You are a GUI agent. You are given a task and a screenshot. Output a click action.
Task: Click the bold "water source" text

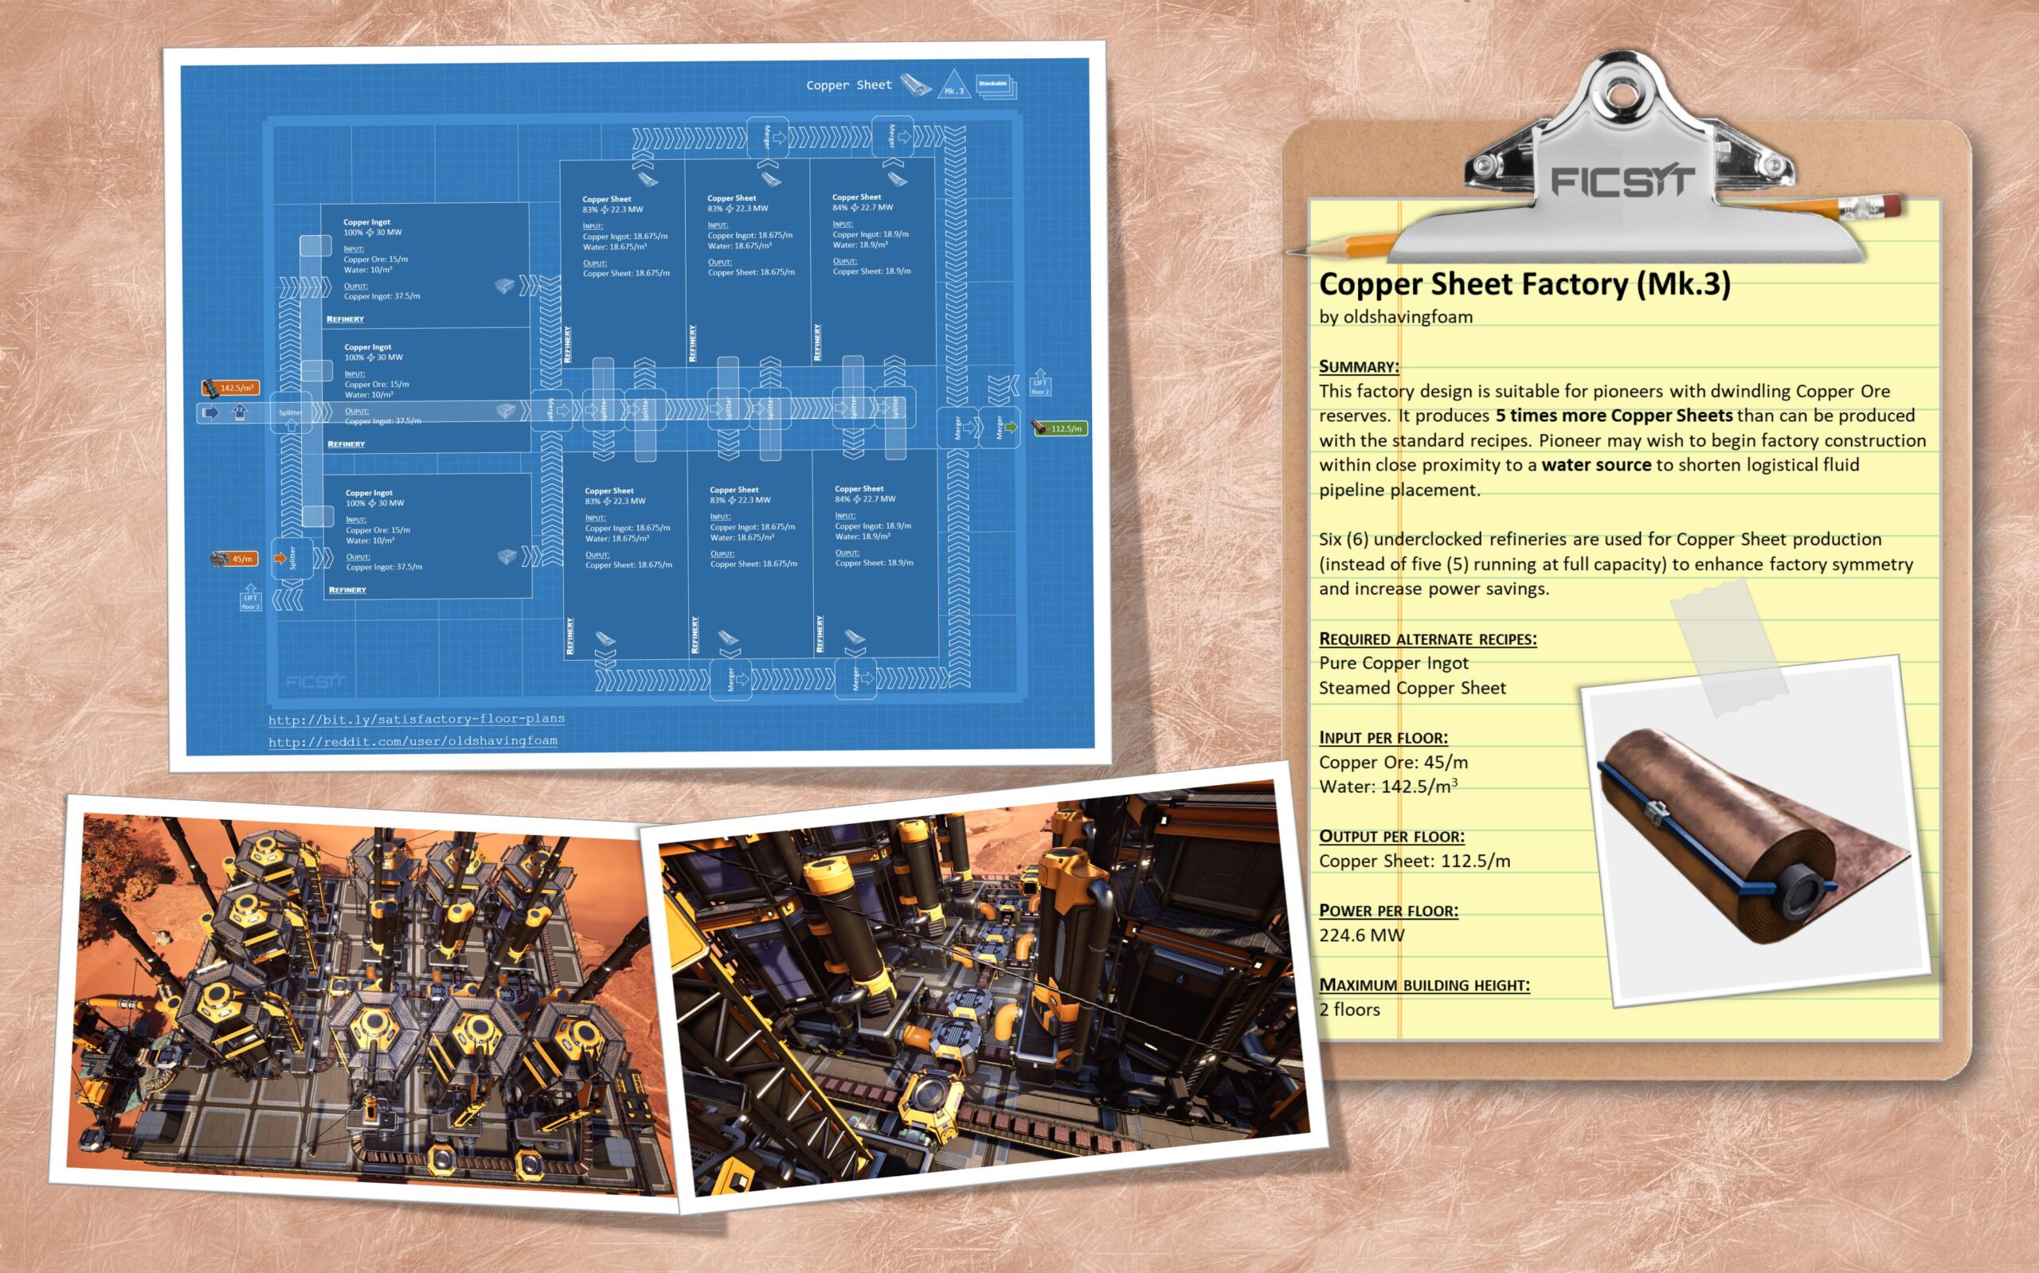[x=1596, y=466]
